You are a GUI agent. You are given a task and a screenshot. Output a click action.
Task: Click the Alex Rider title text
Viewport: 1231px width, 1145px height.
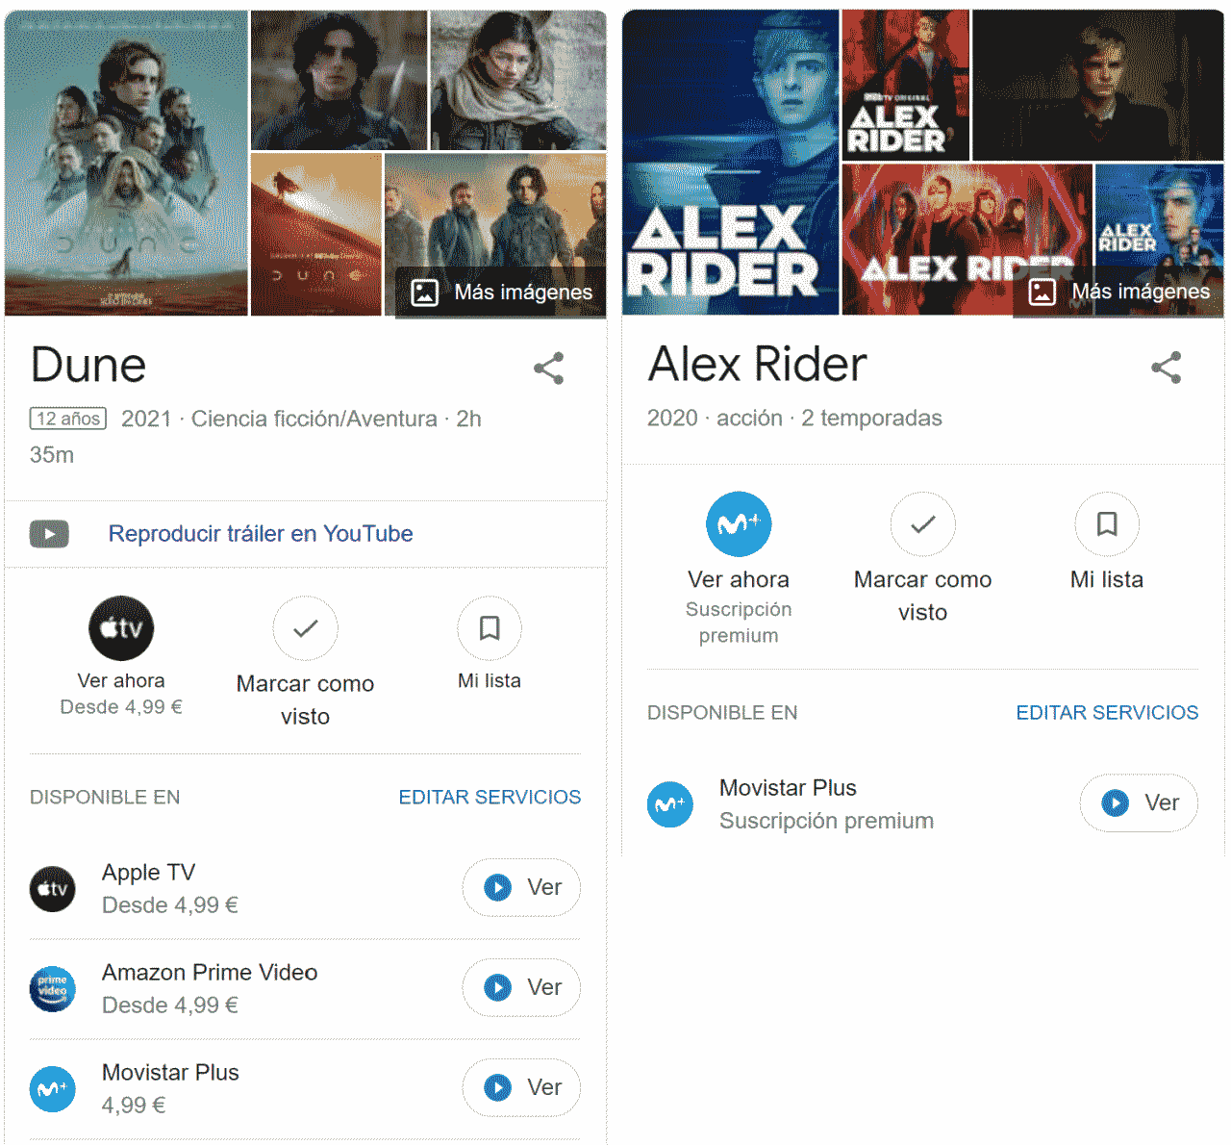click(758, 364)
